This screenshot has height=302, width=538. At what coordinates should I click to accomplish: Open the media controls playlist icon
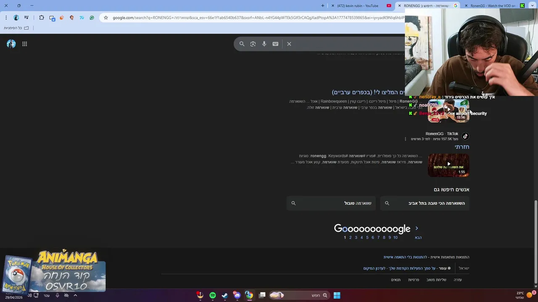point(26,18)
